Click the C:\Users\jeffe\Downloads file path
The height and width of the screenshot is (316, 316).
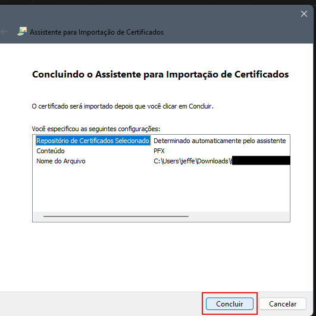click(x=193, y=161)
